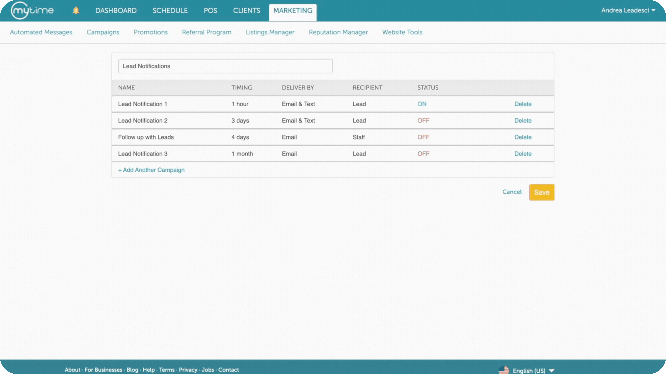The height and width of the screenshot is (374, 666).
Task: Open the Follow up with Leads row
Action: pyautogui.click(x=333, y=137)
